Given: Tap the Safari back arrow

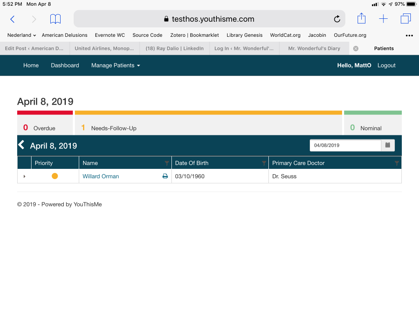Looking at the screenshot, I should click(12, 19).
